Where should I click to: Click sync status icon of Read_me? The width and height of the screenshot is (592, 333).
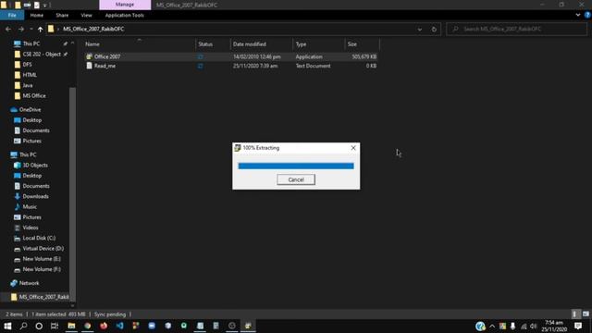point(201,66)
